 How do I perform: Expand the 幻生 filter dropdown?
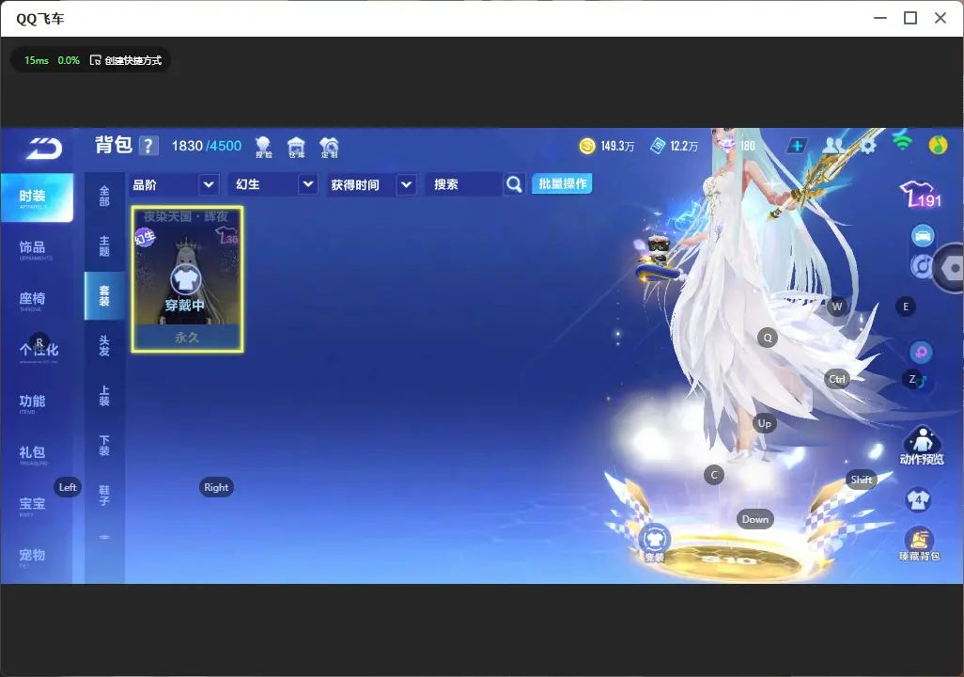pyautogui.click(x=308, y=184)
